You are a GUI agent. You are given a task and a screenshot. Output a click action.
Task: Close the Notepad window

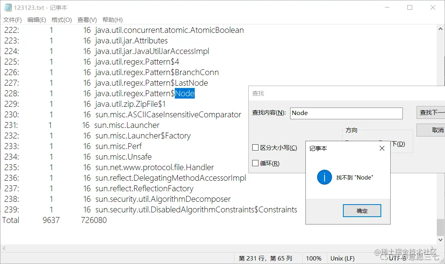pos(432,8)
